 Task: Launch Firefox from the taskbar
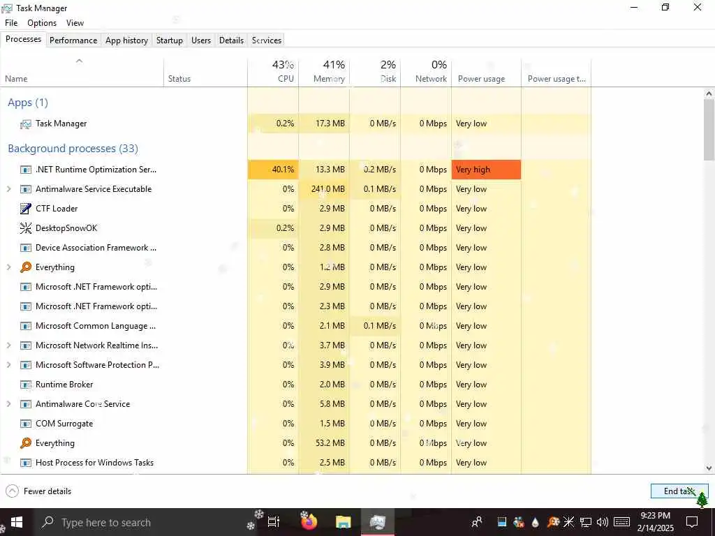point(309,522)
